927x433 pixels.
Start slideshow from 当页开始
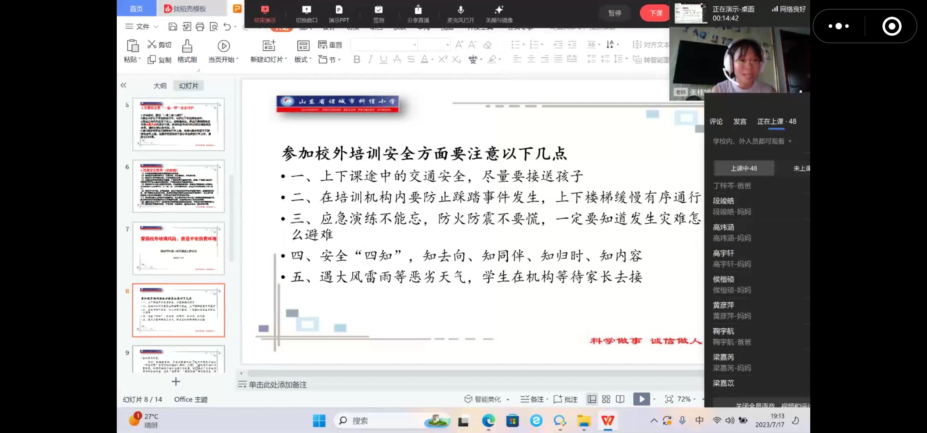pos(223,52)
